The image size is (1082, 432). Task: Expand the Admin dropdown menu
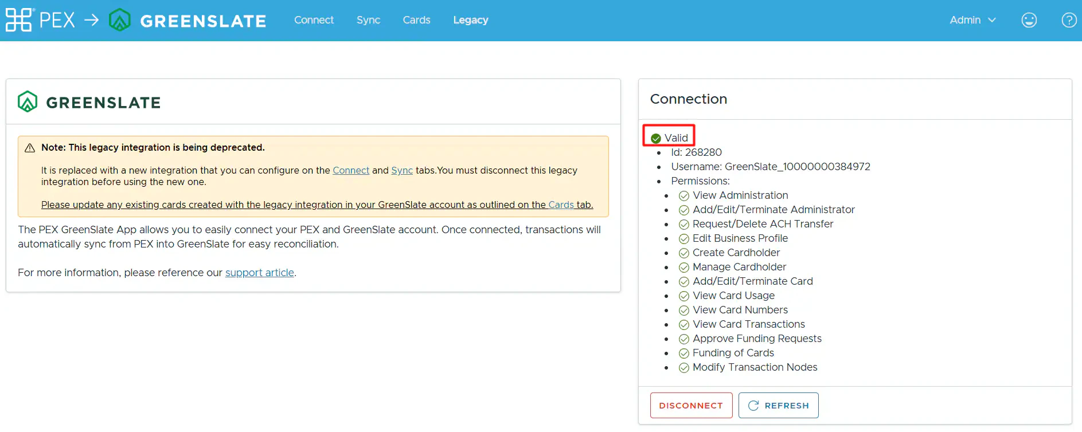click(x=972, y=20)
